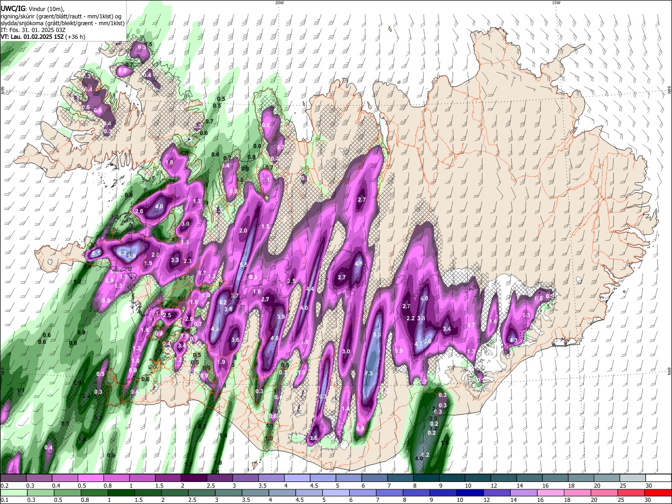Click the '10' label in the snow legend row
The image size is (672, 504).
468,486
